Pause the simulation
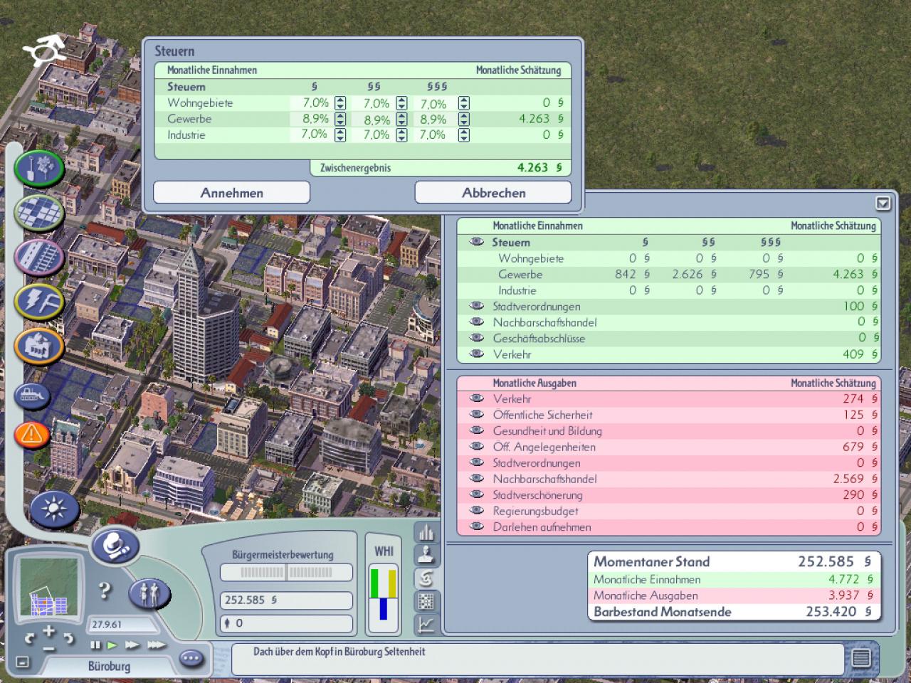Image resolution: width=911 pixels, height=683 pixels. point(95,645)
